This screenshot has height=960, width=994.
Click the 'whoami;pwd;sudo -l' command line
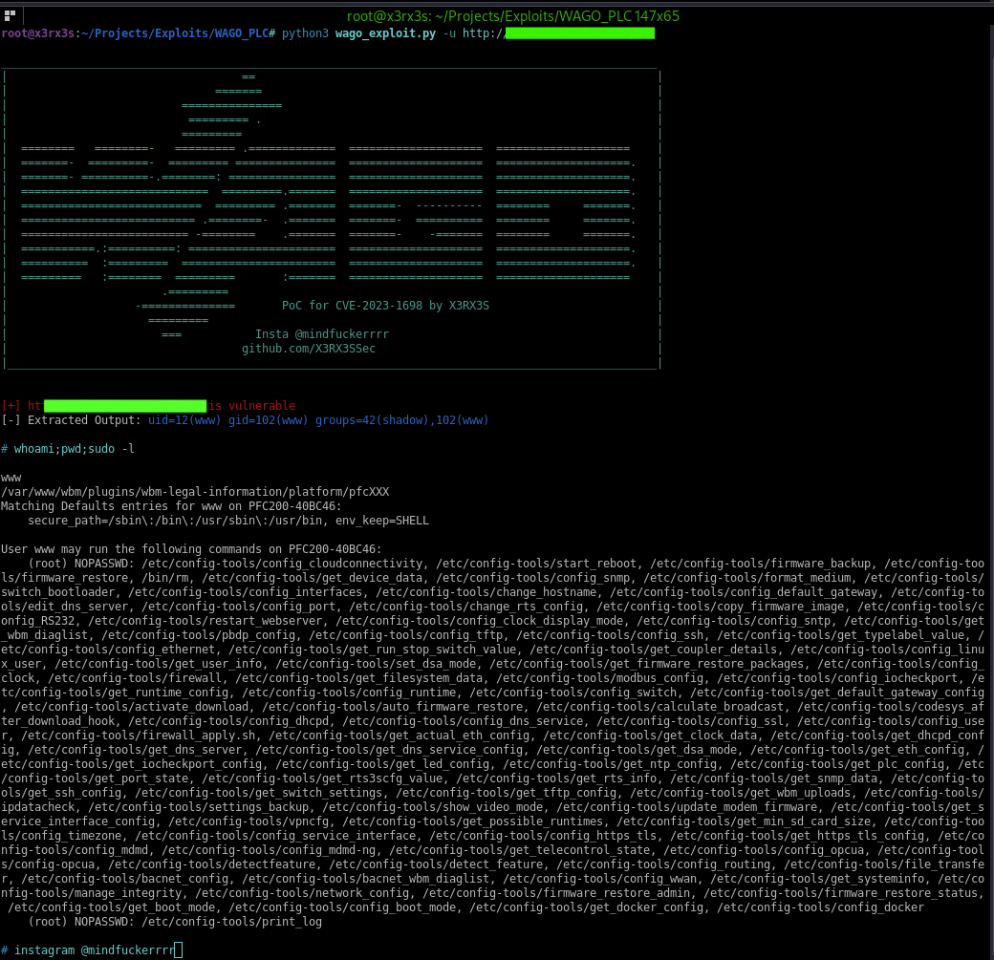coord(75,449)
